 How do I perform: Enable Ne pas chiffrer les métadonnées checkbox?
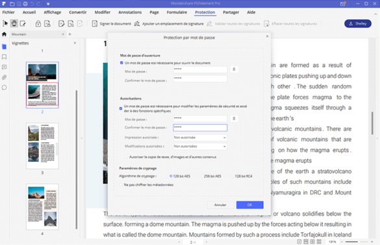pos(121,185)
